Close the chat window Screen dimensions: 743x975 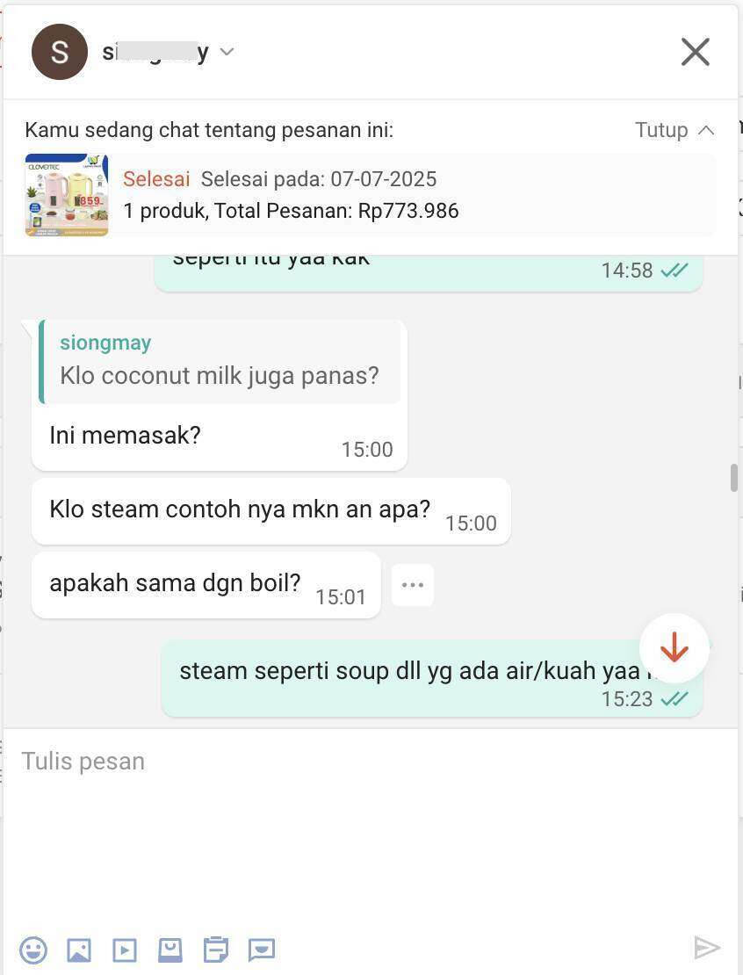[x=695, y=52]
